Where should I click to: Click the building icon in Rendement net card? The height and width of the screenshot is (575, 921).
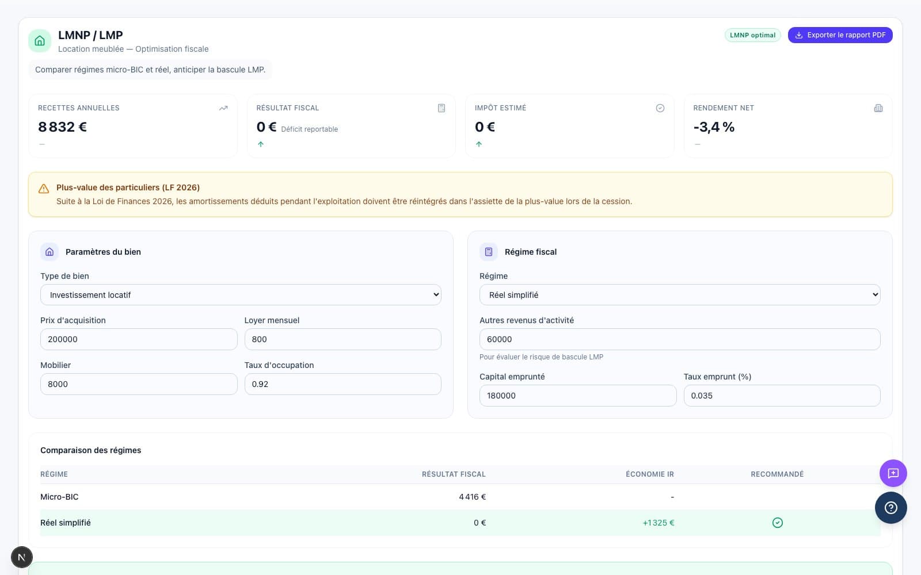tap(878, 108)
